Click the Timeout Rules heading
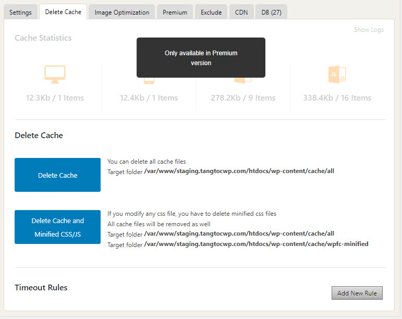Viewport: 402px width, 319px height. 41,288
